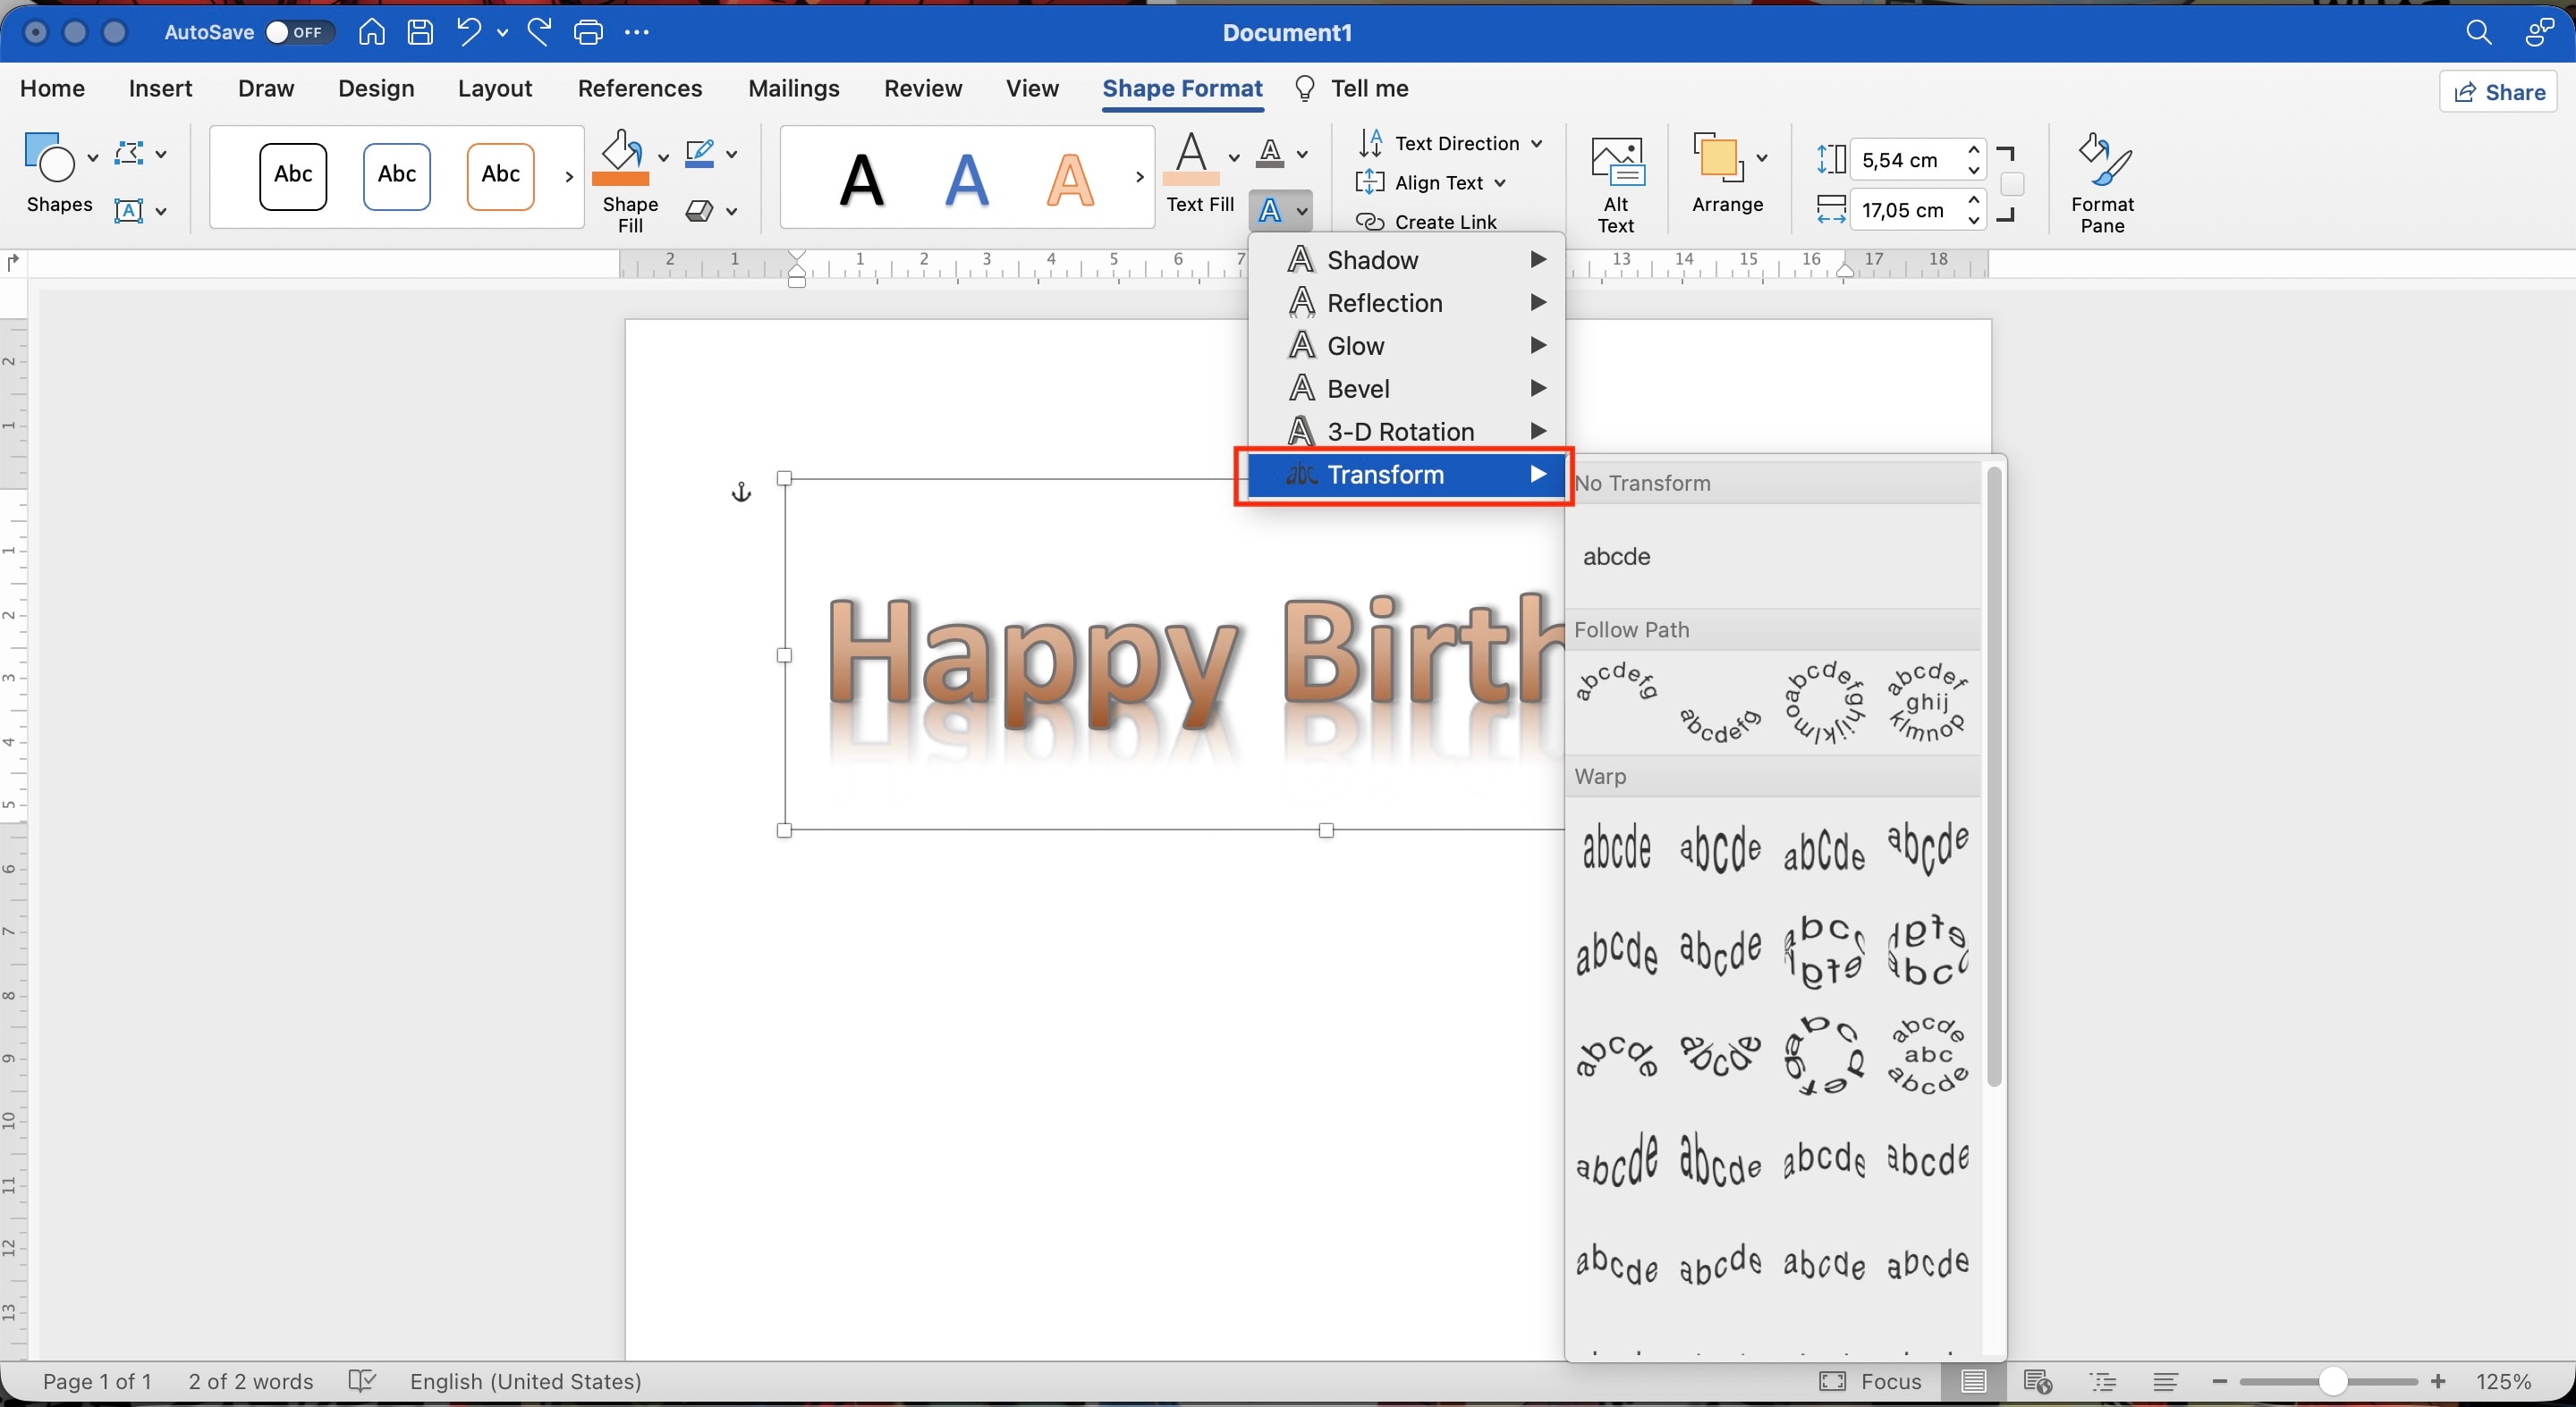Click the Save icon in title bar
This screenshot has height=1407, width=2576.
click(420, 32)
